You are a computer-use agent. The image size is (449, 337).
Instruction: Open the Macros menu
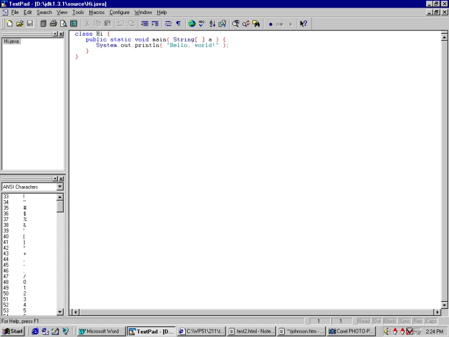click(96, 12)
